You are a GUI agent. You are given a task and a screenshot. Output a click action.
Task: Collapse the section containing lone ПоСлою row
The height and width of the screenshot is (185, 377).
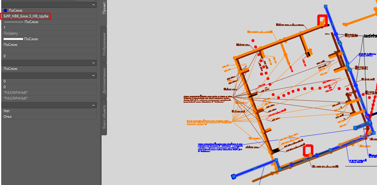click(x=93, y=63)
